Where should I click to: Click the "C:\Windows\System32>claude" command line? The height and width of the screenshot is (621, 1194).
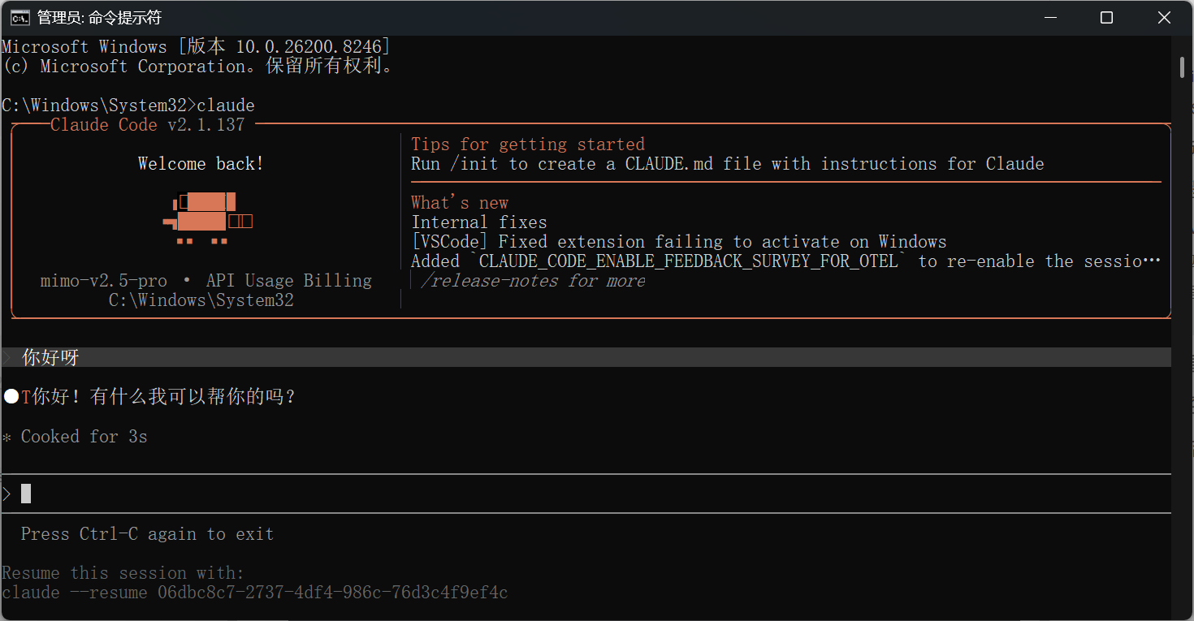coord(128,105)
